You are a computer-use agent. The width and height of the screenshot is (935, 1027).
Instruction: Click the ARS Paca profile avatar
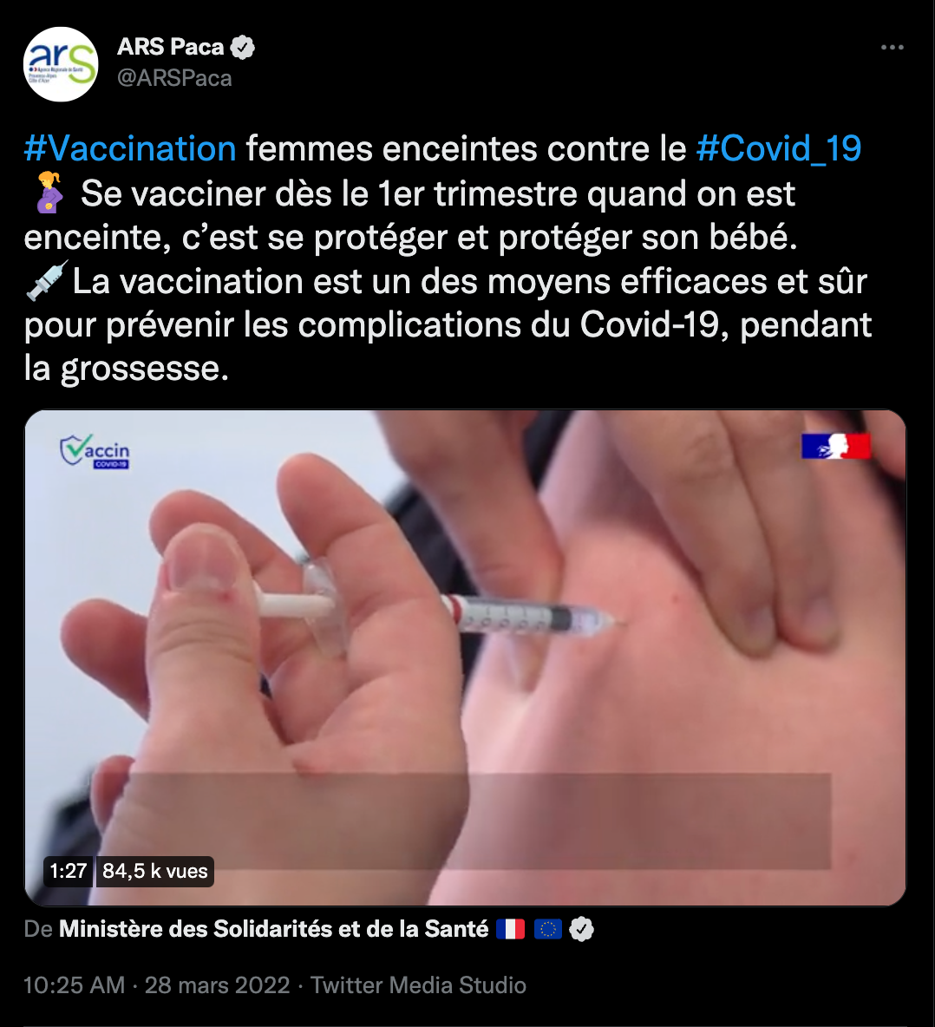61,64
